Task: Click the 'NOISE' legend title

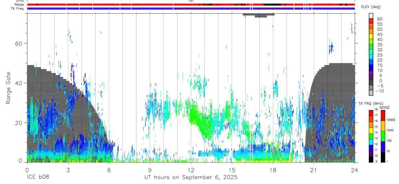Action: coord(384,107)
